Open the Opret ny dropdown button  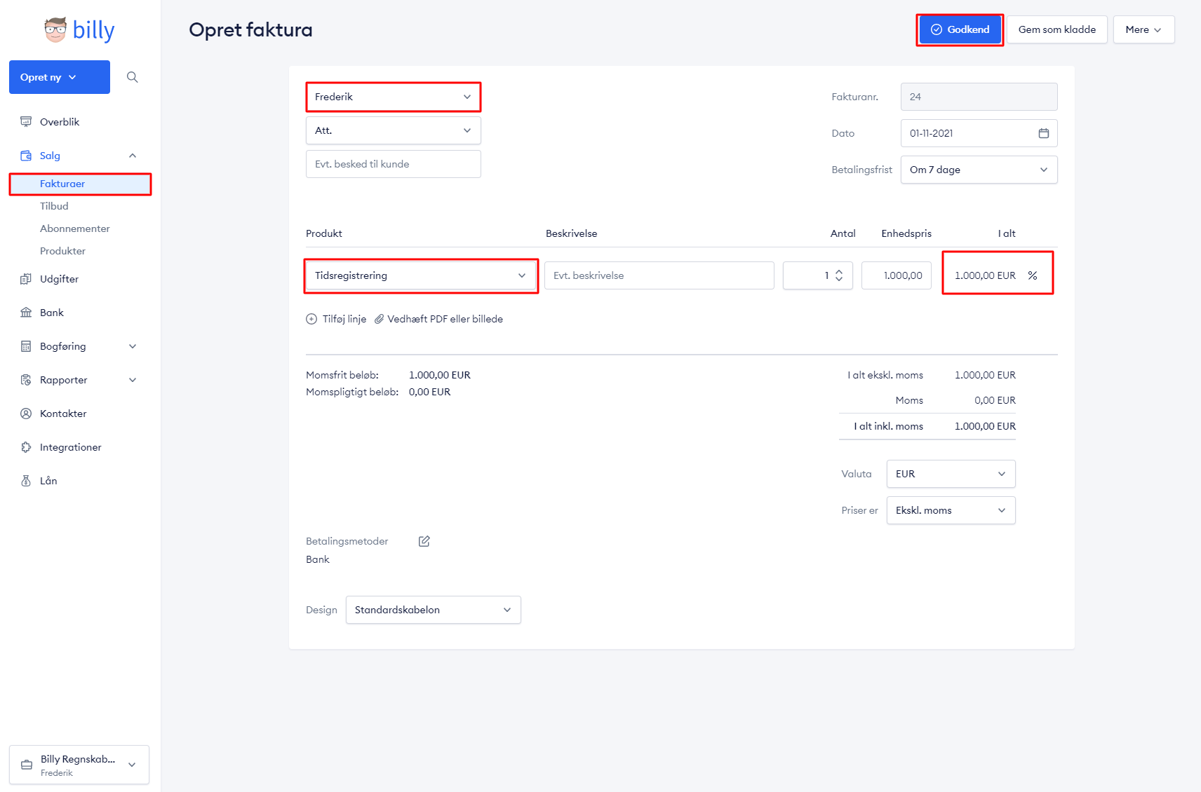[x=60, y=77]
